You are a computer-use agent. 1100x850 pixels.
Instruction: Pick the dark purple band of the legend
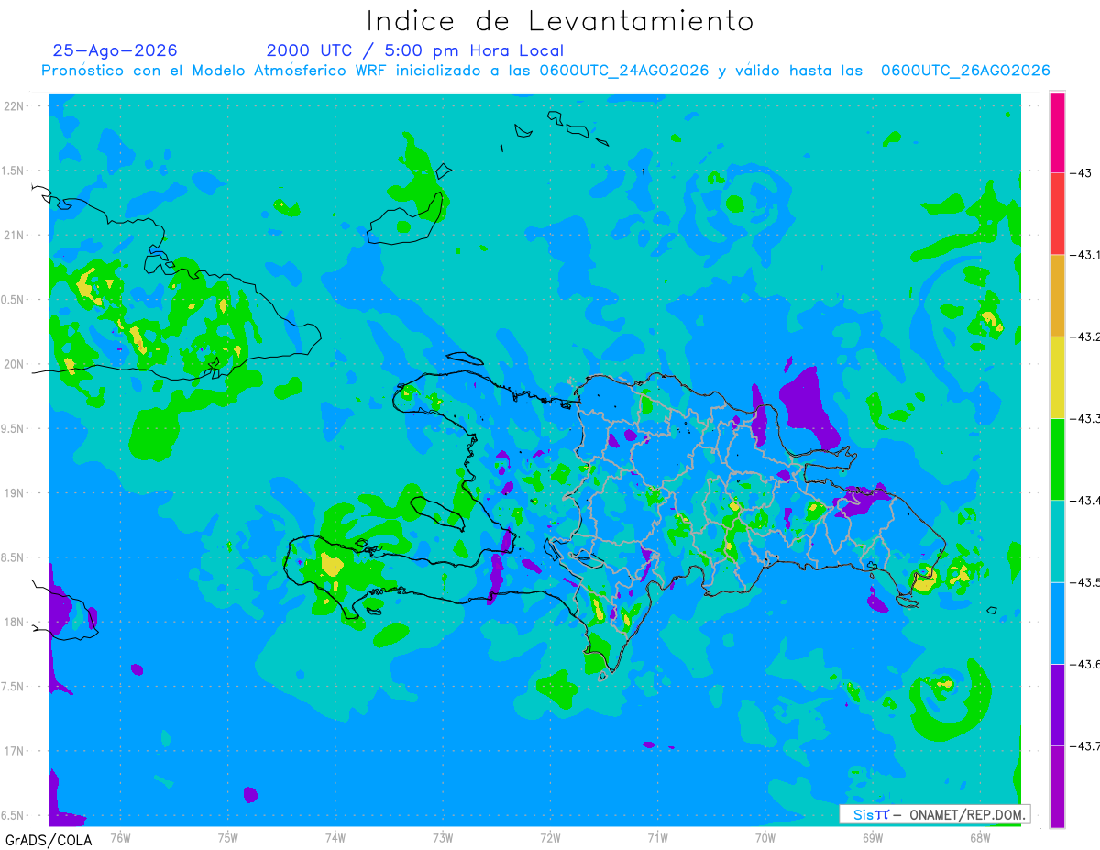pos(1057,704)
